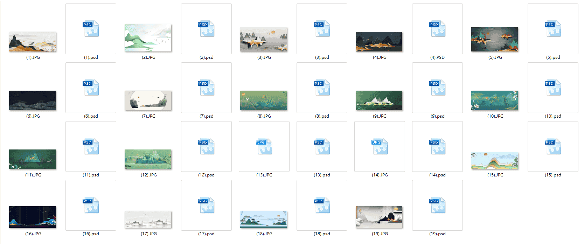The width and height of the screenshot is (584, 244).
Task: Click the file name label "(10).psd"
Action: [553, 116]
